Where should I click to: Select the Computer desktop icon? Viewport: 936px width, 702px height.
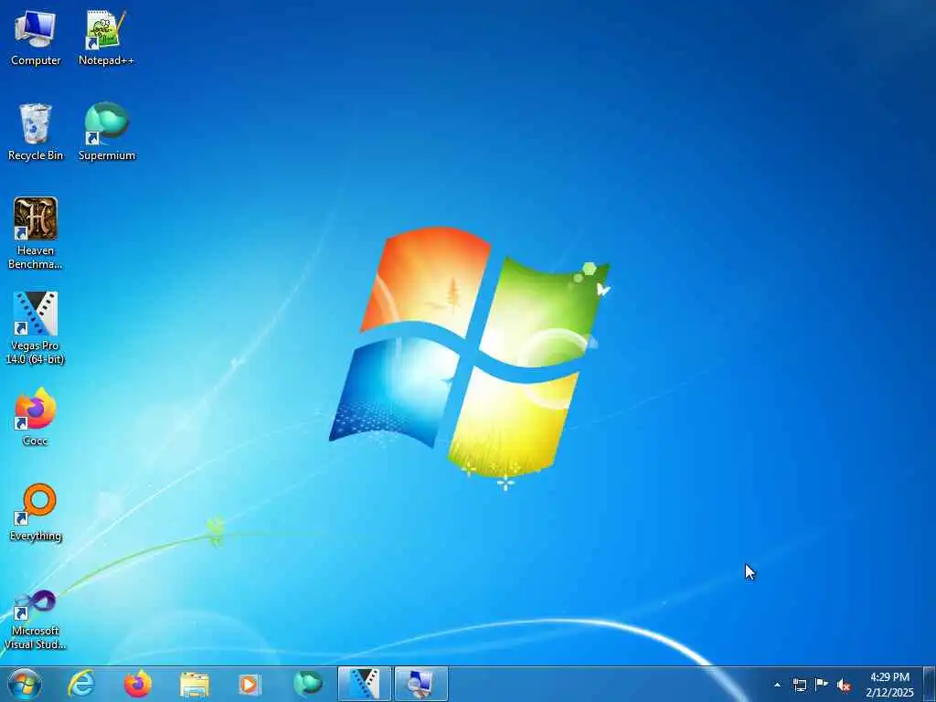[36, 37]
